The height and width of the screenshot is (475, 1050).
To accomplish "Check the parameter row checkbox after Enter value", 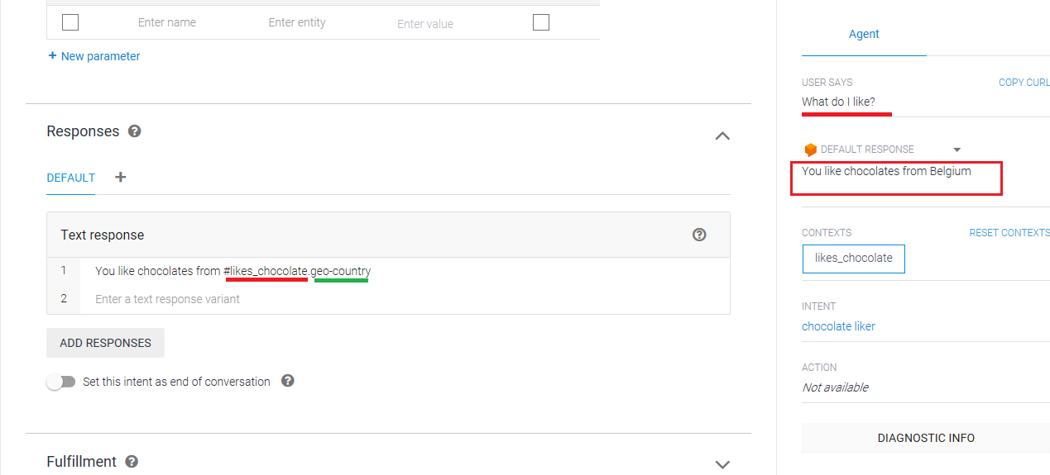I will click(541, 22).
